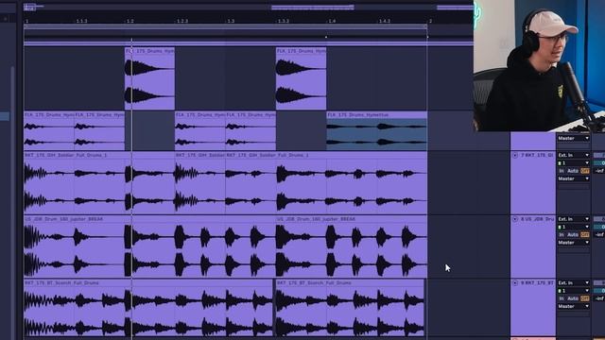Image resolution: width=605 pixels, height=340 pixels.
Task: Select the 7 RKT_175 track name header
Action: coord(537,155)
